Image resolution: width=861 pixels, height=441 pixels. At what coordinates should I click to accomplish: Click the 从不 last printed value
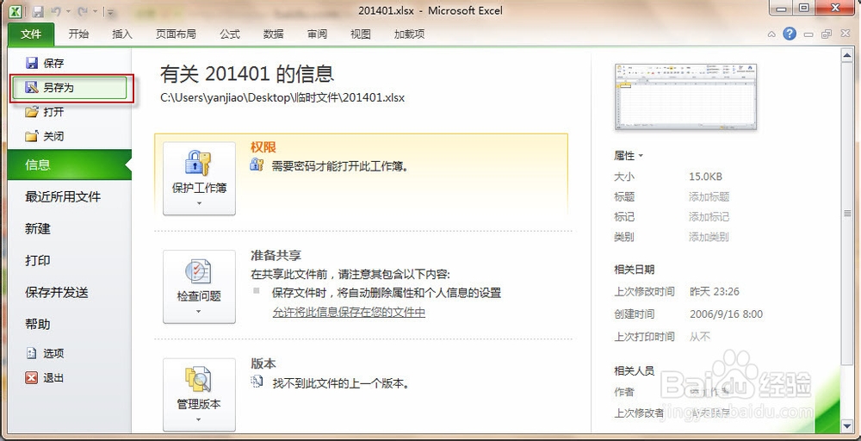[x=699, y=337]
